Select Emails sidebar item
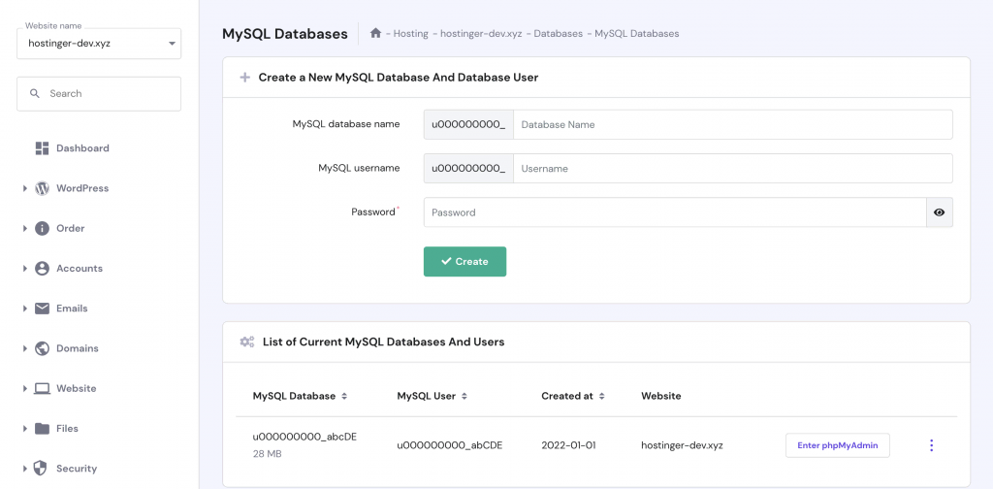993x489 pixels. [72, 309]
